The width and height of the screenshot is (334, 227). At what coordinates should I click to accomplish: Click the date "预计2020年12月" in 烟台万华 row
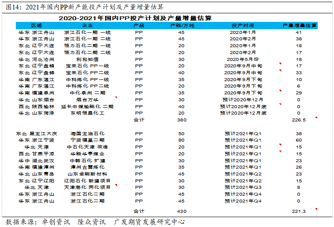[x=243, y=100]
